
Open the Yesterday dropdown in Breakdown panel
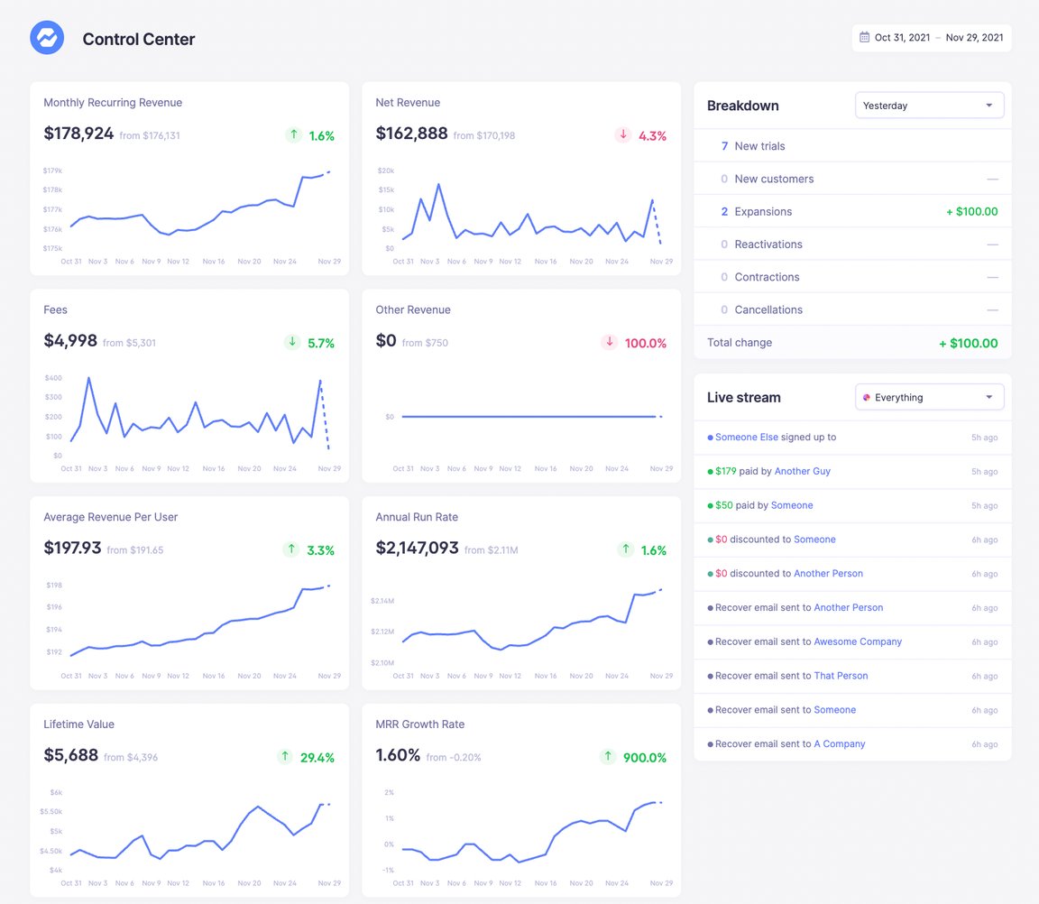coord(929,105)
